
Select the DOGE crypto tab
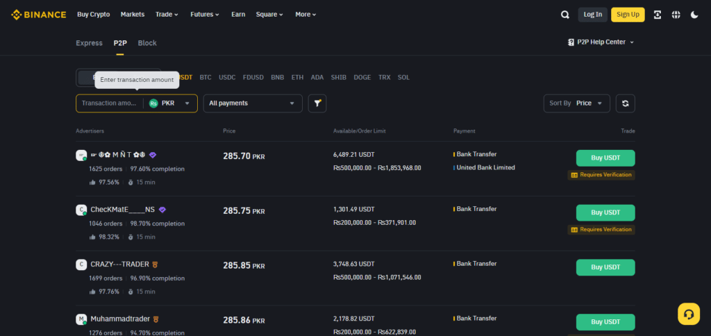(x=362, y=78)
